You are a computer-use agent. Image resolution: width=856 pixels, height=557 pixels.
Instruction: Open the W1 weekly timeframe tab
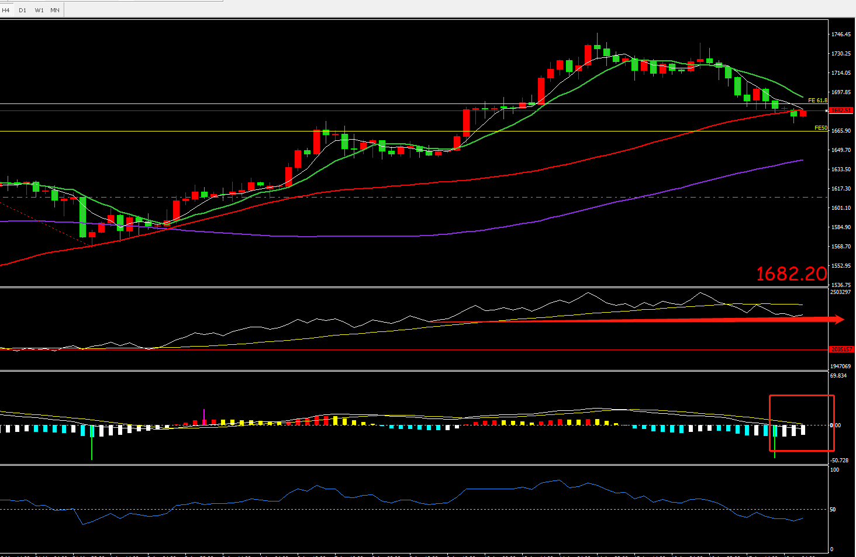[39, 10]
